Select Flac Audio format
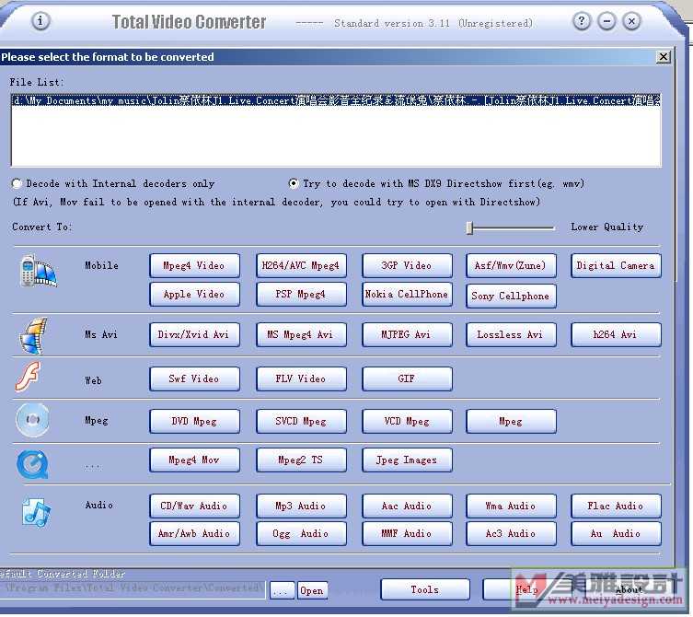 [x=616, y=506]
